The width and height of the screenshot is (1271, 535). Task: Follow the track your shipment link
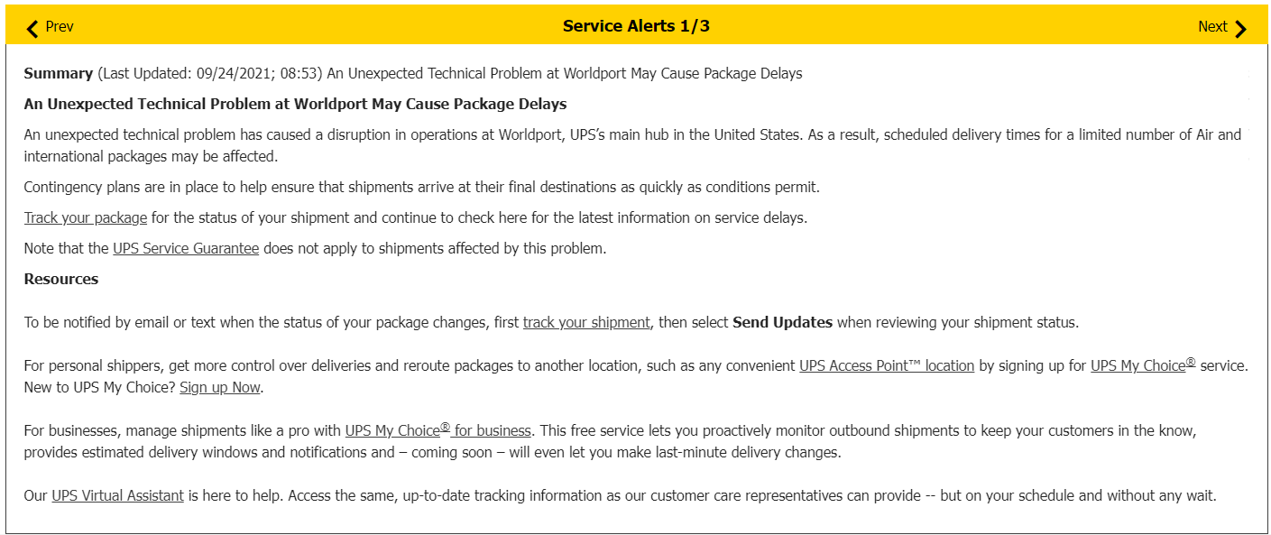pyautogui.click(x=586, y=322)
